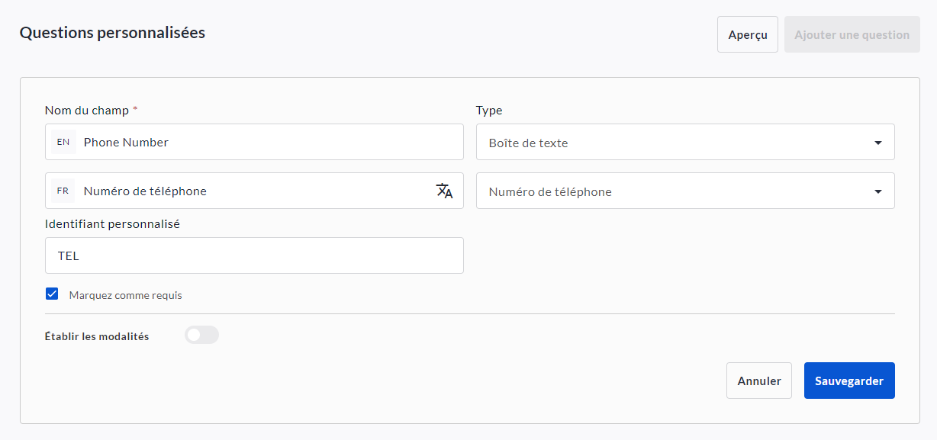Save with the Sauvegarder button
Image resolution: width=937 pixels, height=440 pixels.
point(848,381)
